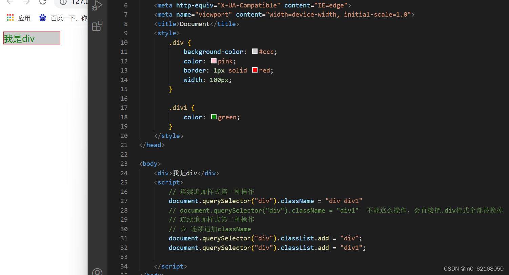Click the pink color swatch on line 12
The height and width of the screenshot is (275, 509).
click(x=213, y=60)
